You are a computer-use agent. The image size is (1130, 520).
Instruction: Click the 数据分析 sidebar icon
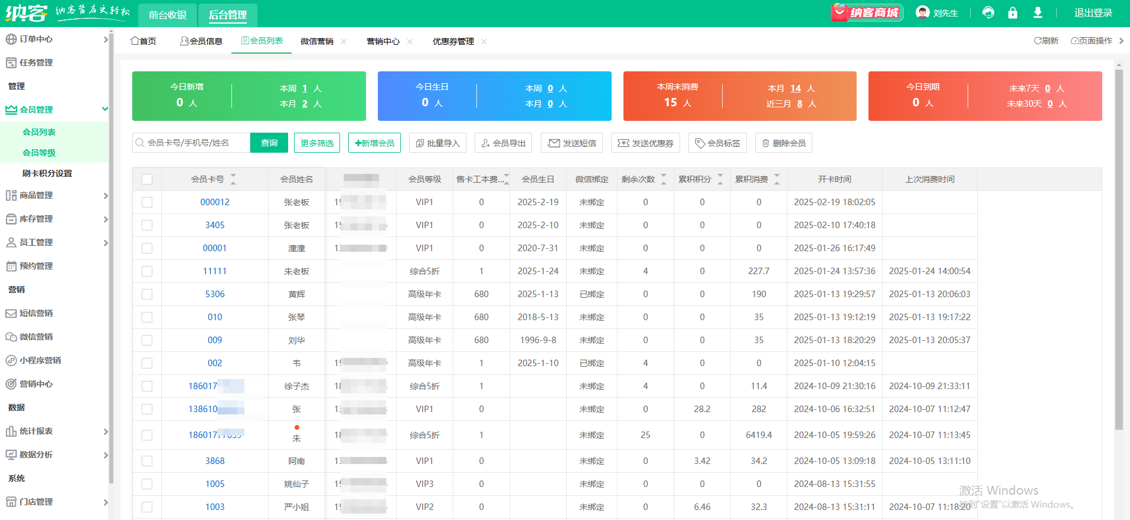pyautogui.click(x=11, y=455)
